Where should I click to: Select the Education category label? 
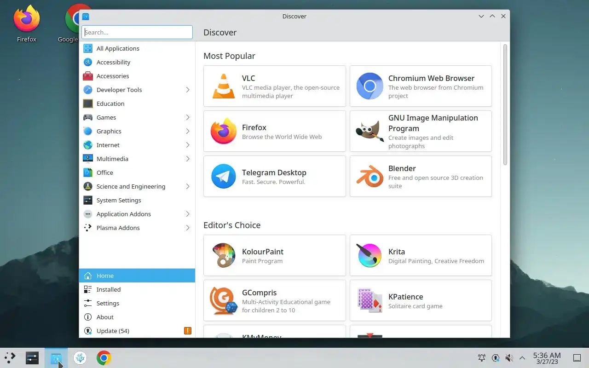[110, 103]
